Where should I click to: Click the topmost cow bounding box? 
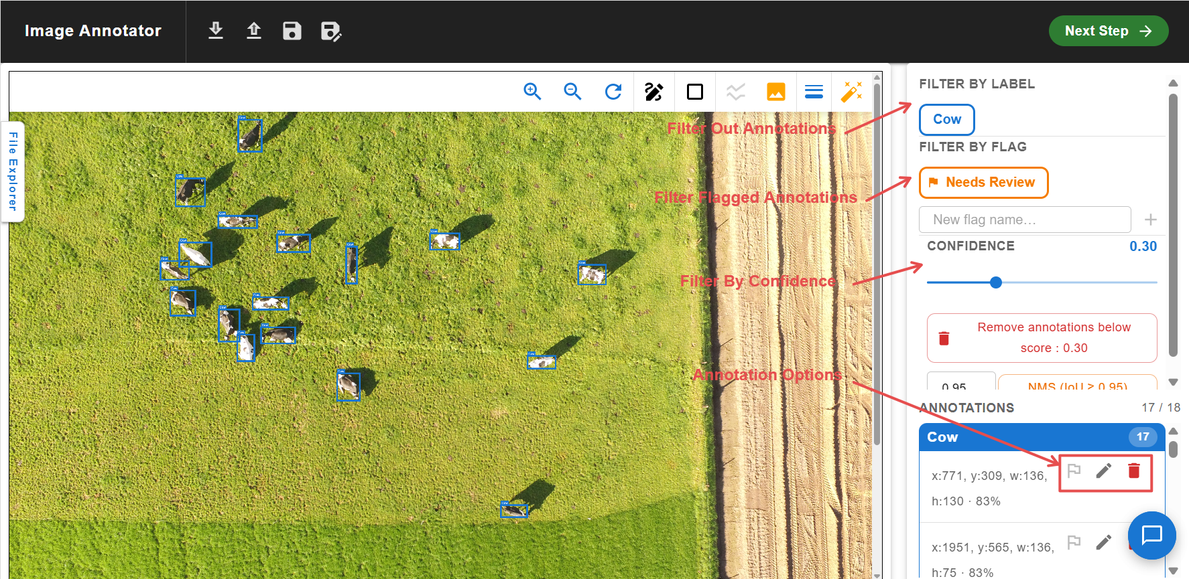(x=250, y=135)
